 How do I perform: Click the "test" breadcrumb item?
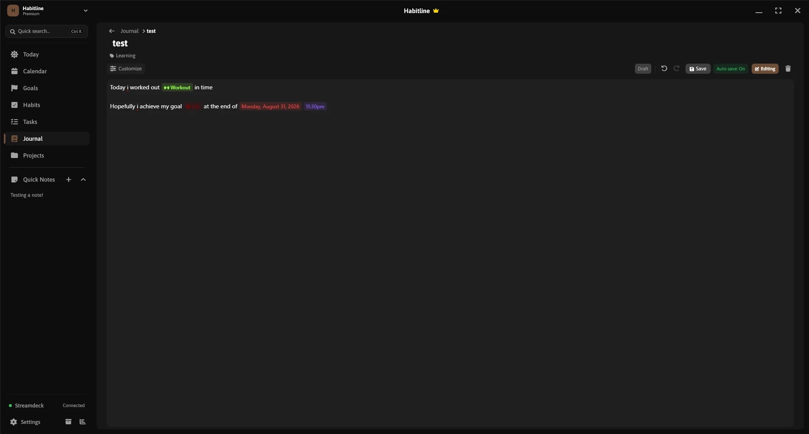[151, 31]
